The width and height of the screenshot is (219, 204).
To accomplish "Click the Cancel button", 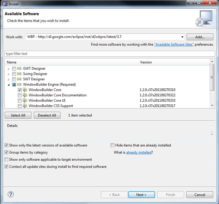I will pyautogui.click(x=200, y=195).
